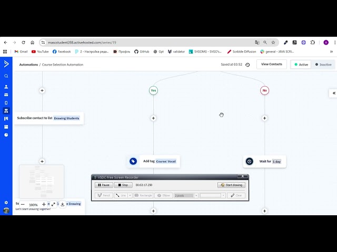Screen dimensions: 337x252
Task: Open the Add tag Course: Vocal step
Action: [153, 161]
